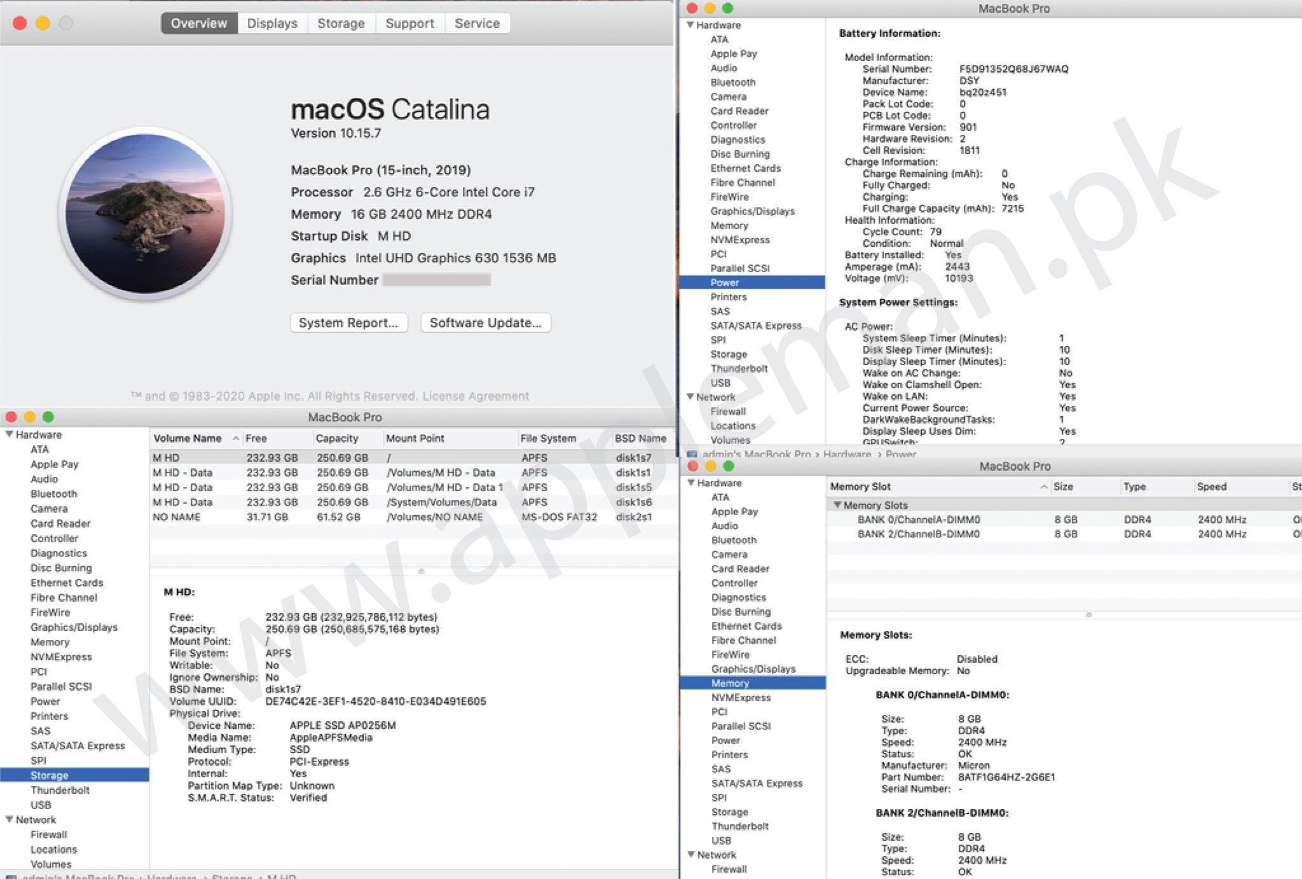Click the Software Update button
This screenshot has width=1302, height=879.
[x=486, y=322]
